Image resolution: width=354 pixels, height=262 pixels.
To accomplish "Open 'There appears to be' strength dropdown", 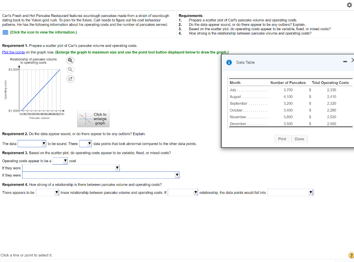I will (x=47, y=193).
